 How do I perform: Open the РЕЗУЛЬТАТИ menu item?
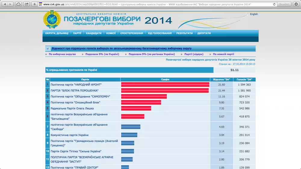[184, 33]
